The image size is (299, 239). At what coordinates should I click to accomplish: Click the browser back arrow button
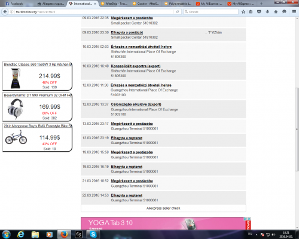[x=5, y=12]
